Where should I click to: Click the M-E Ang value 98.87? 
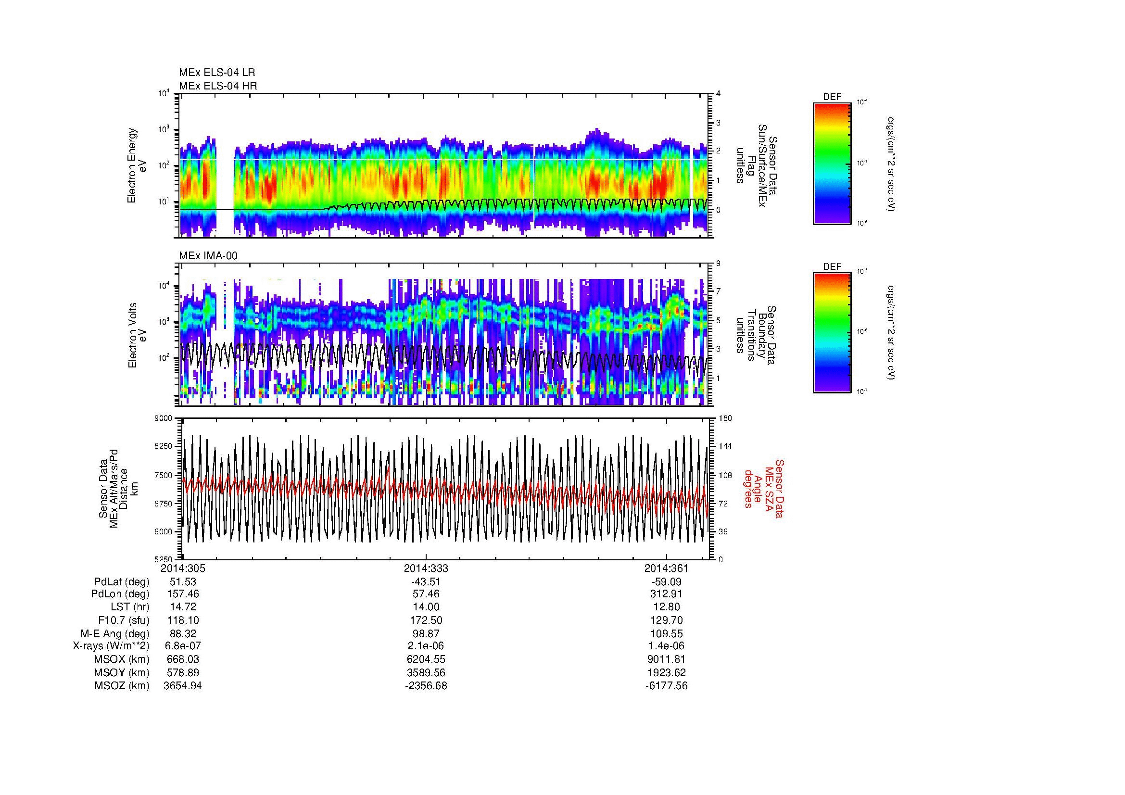pos(426,633)
